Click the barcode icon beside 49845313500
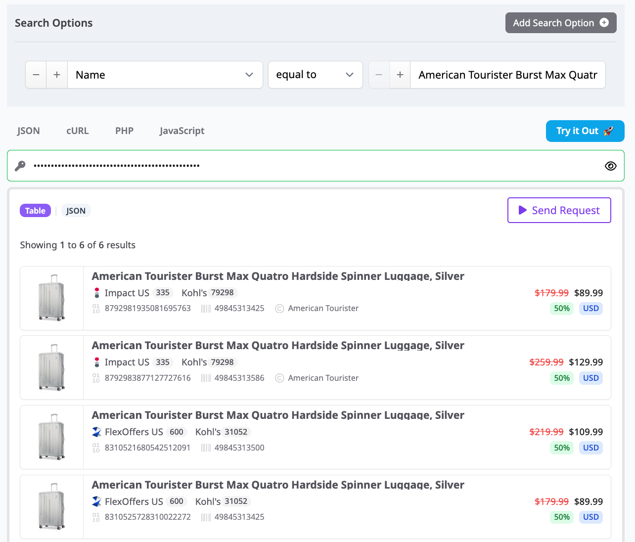Screen dimensions: 635x542 tap(206, 448)
